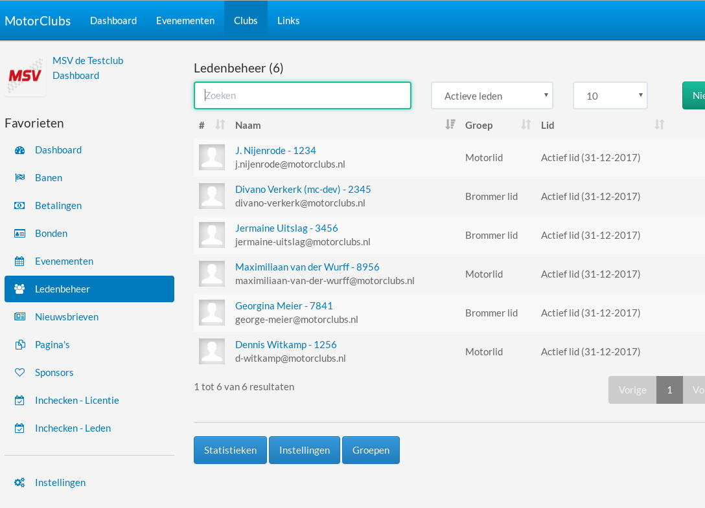
Task: Click J. Nijenrode's avatar placeholder
Action: (212, 157)
